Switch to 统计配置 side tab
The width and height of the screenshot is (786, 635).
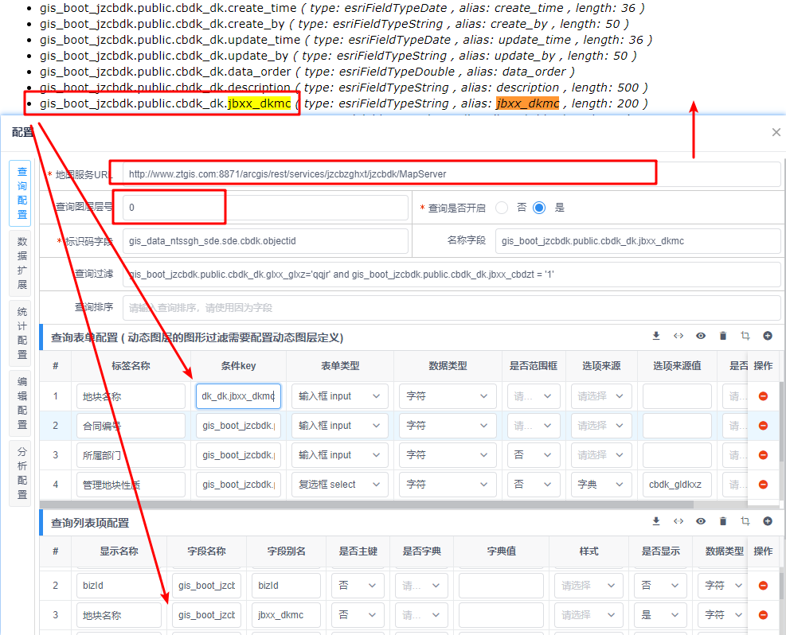tap(22, 333)
